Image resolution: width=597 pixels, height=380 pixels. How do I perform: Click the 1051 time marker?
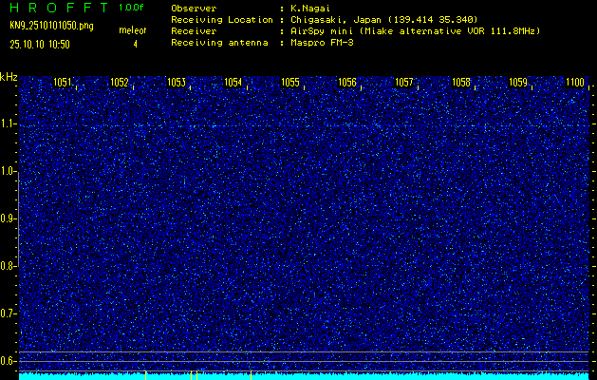(x=63, y=83)
